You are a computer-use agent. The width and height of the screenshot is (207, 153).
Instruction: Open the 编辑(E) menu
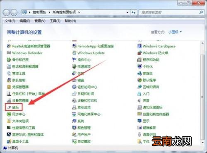click(x=25, y=21)
